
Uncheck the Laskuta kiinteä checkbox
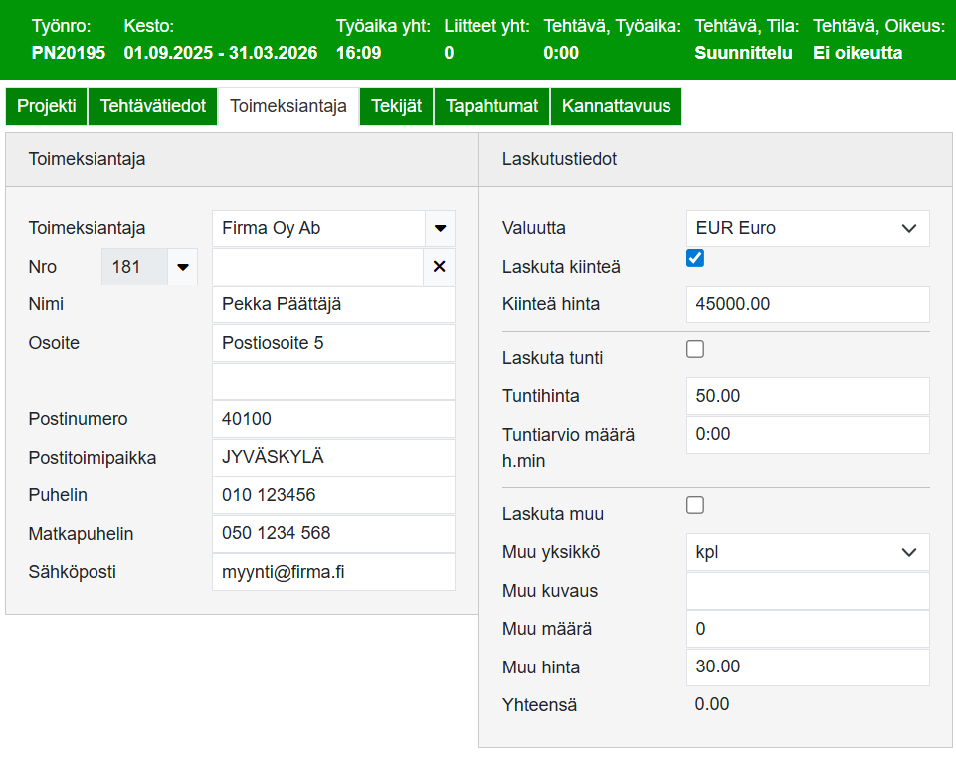pyautogui.click(x=695, y=259)
